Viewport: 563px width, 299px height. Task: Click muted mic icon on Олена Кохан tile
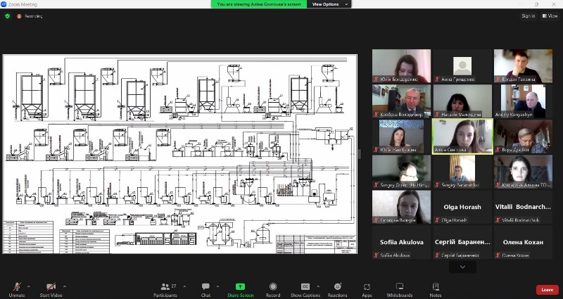point(498,255)
